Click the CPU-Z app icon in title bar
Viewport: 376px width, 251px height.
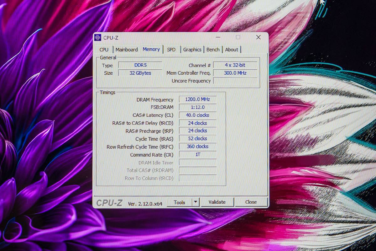(98, 38)
